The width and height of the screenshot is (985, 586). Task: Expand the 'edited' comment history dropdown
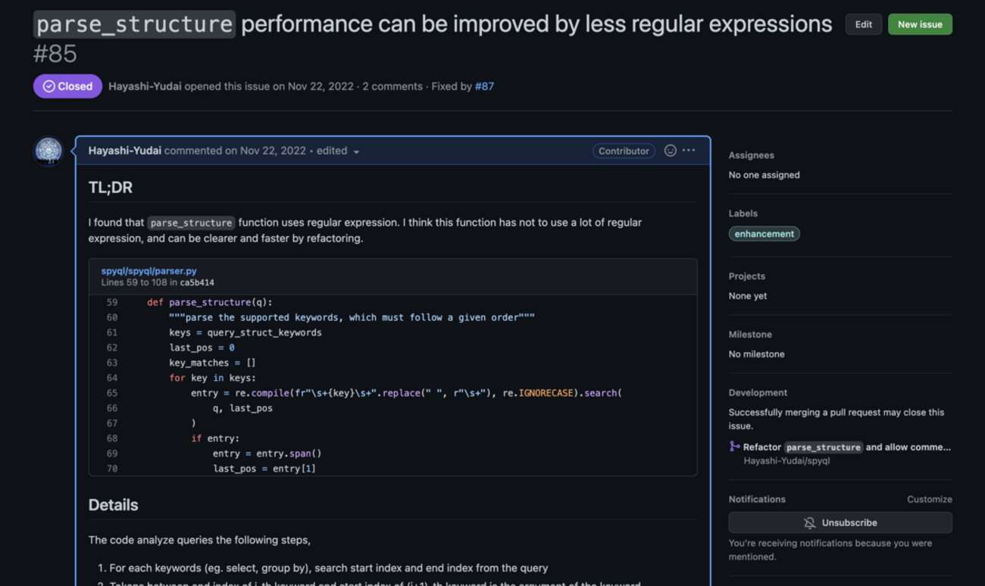click(338, 151)
